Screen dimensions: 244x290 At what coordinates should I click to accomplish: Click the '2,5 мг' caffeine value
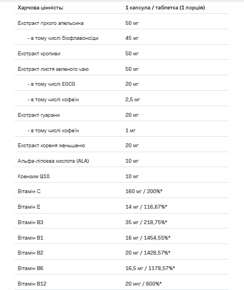tap(133, 100)
